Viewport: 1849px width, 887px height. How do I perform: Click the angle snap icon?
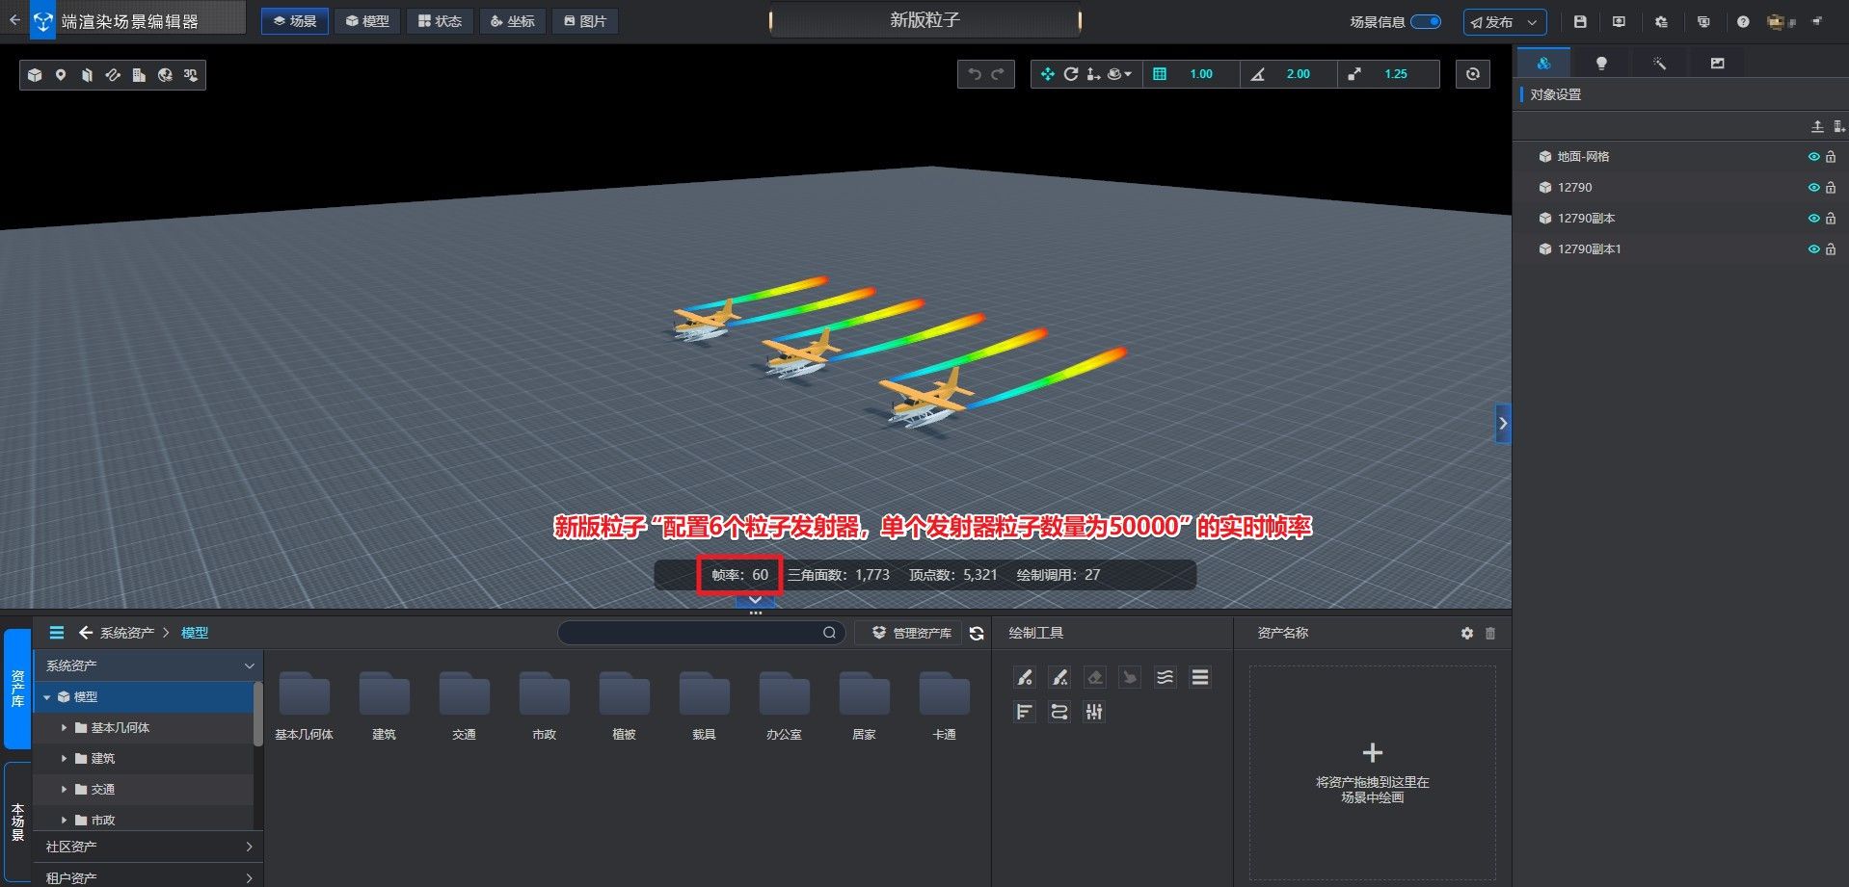(x=1257, y=74)
